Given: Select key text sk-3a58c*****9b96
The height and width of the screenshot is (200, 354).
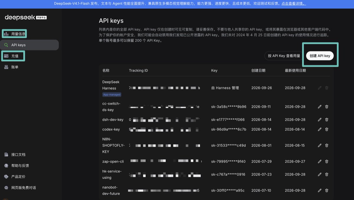Looking at the screenshot, I should (229, 107).
